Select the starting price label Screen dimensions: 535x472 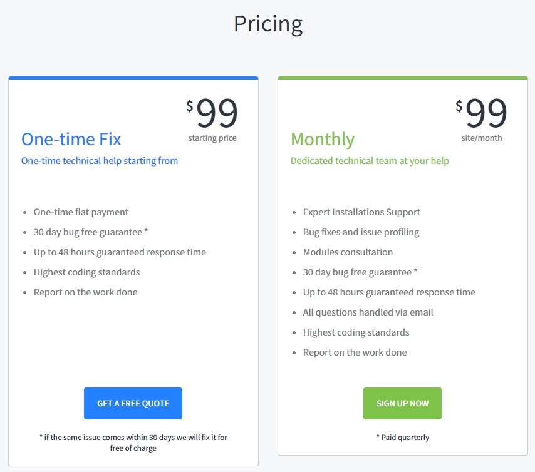pos(213,138)
